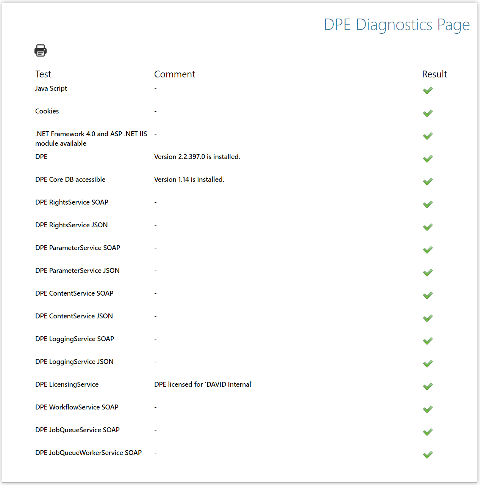480x485 pixels.
Task: Click the 'Version 1.14 is installed.' comment
Action: [x=189, y=180]
